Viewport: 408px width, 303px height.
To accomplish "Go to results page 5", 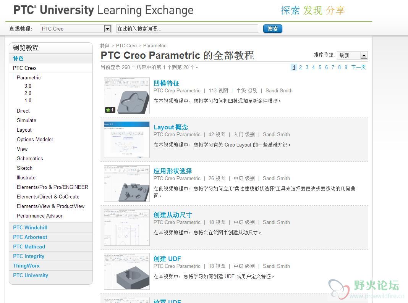I will 320,67.
